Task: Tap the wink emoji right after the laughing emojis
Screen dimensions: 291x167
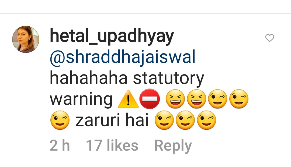Action: [217, 99]
